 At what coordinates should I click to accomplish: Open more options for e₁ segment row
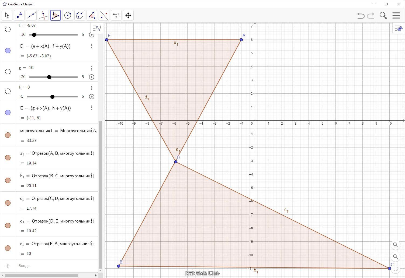(x=92, y=244)
